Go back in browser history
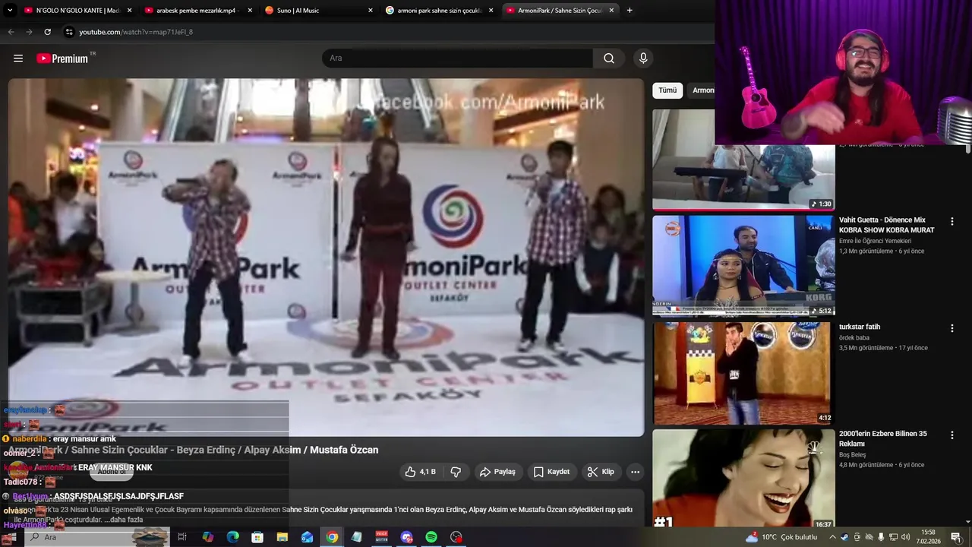The width and height of the screenshot is (972, 547). click(11, 32)
